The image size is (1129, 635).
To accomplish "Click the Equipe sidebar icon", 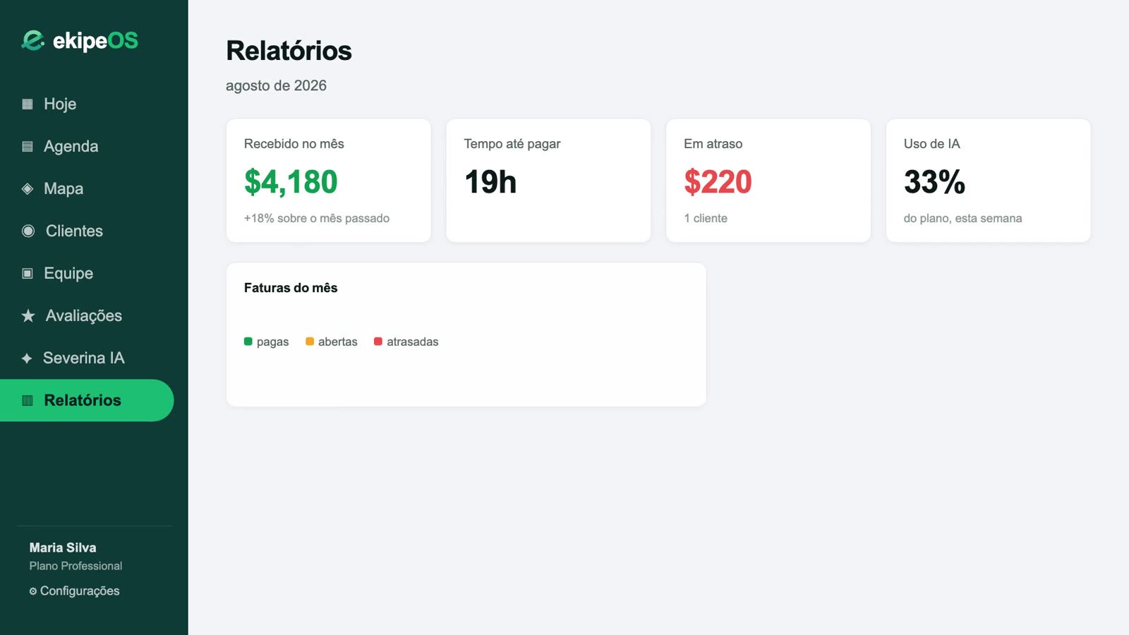I will click(28, 273).
